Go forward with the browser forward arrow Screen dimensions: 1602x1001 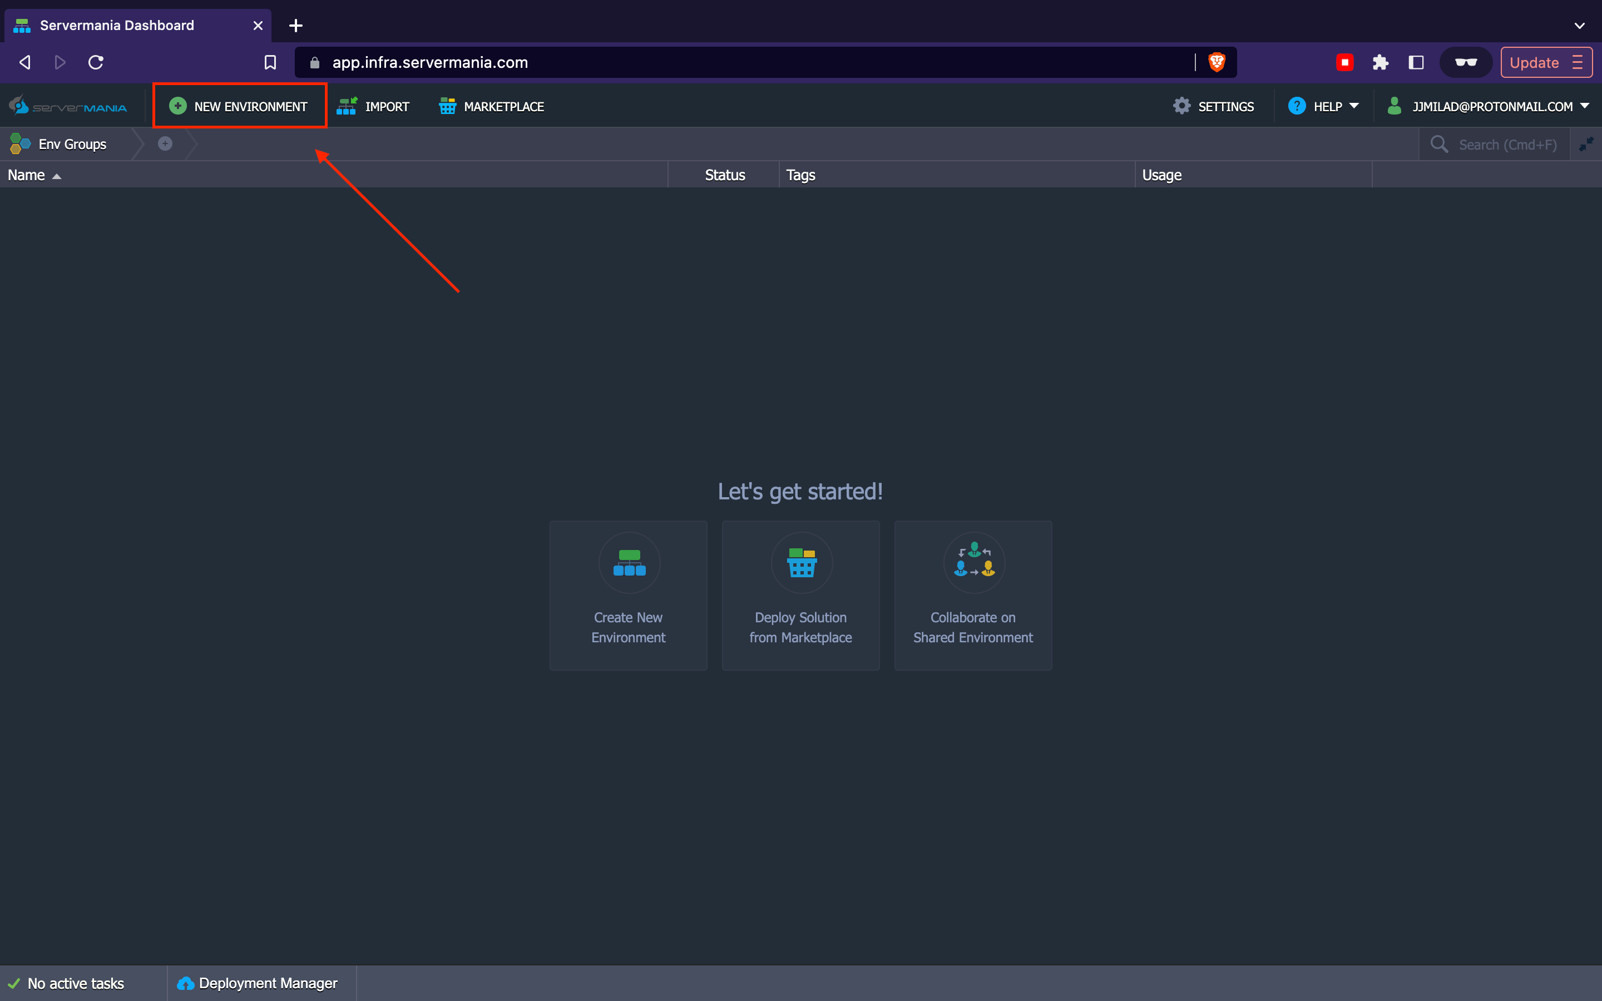coord(60,62)
